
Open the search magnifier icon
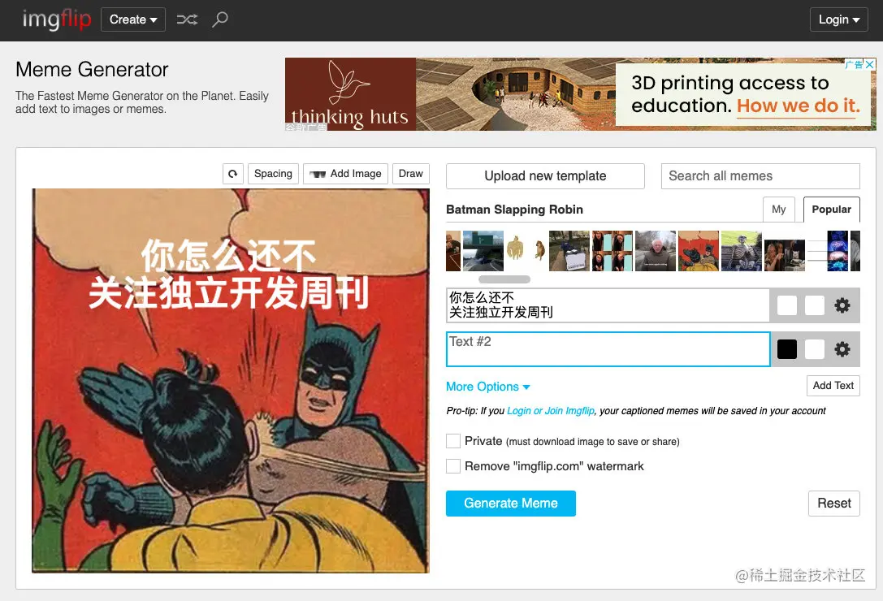(219, 19)
